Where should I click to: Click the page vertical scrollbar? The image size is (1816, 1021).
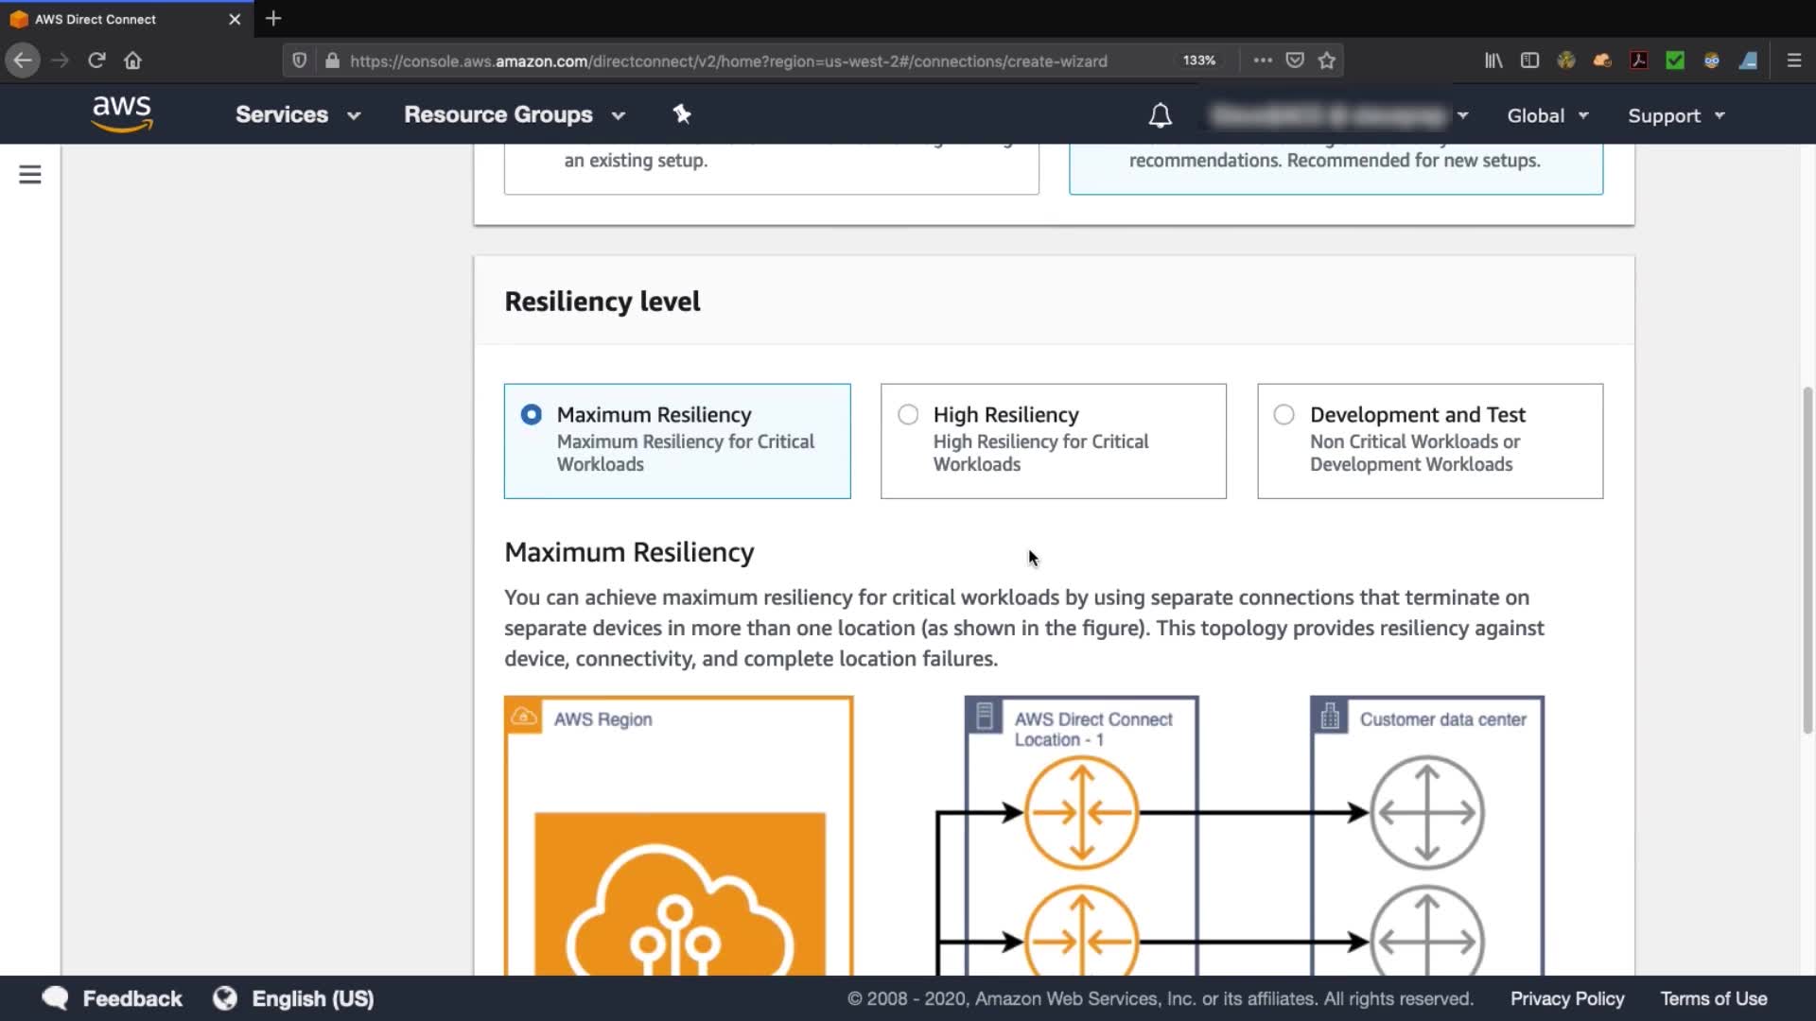click(1807, 558)
